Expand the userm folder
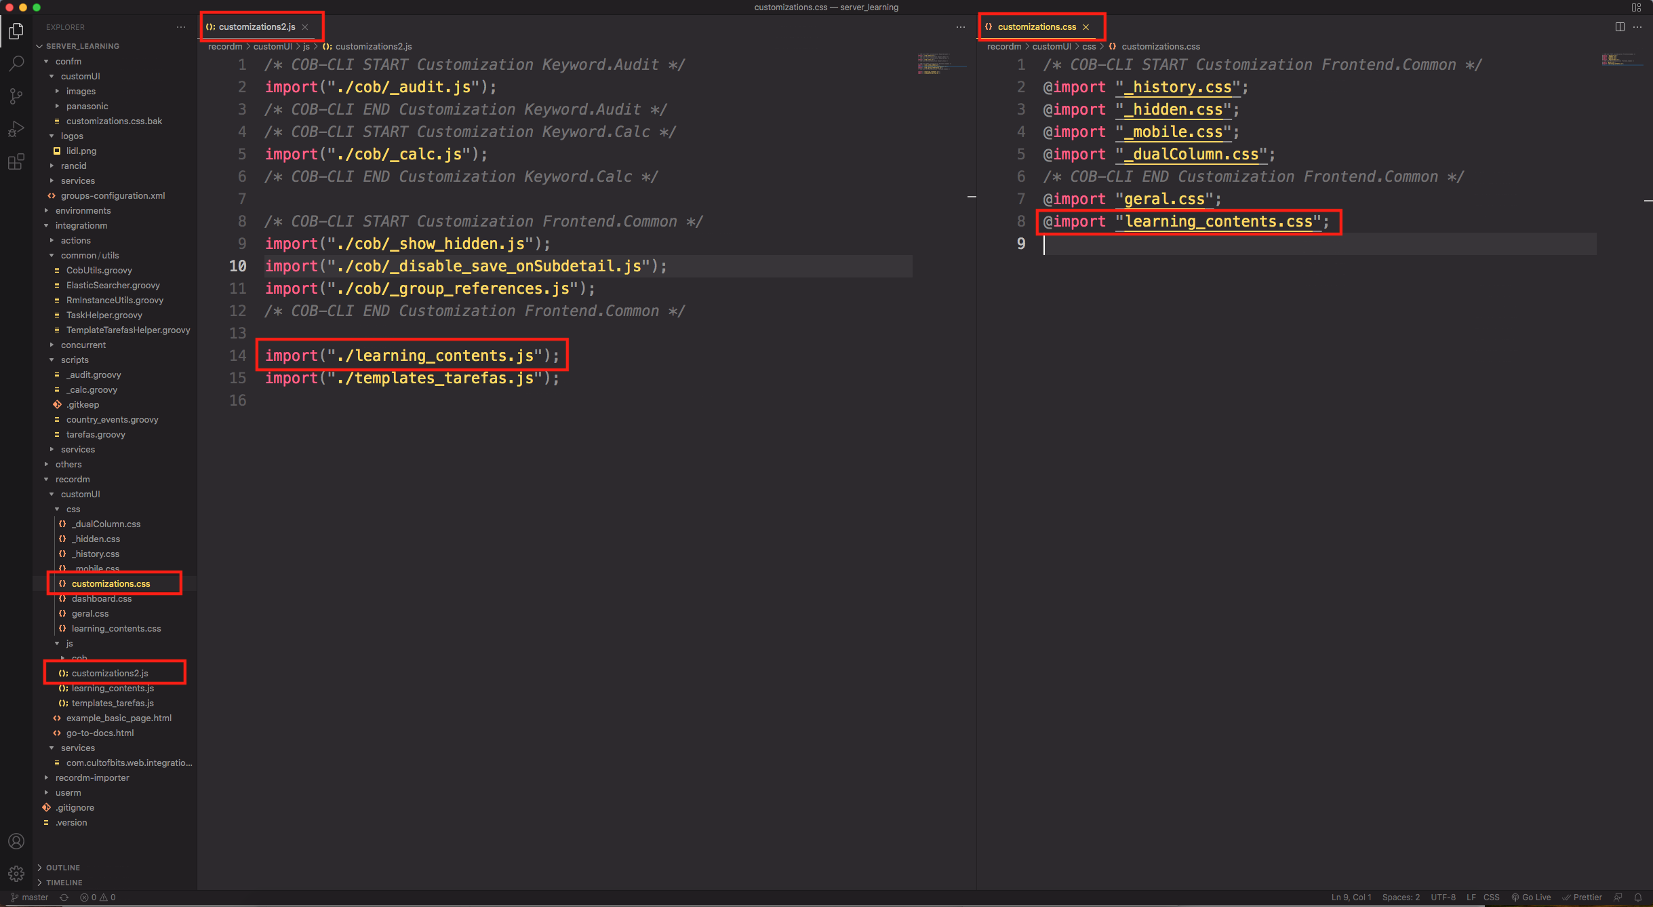This screenshot has width=1653, height=907. [68, 792]
